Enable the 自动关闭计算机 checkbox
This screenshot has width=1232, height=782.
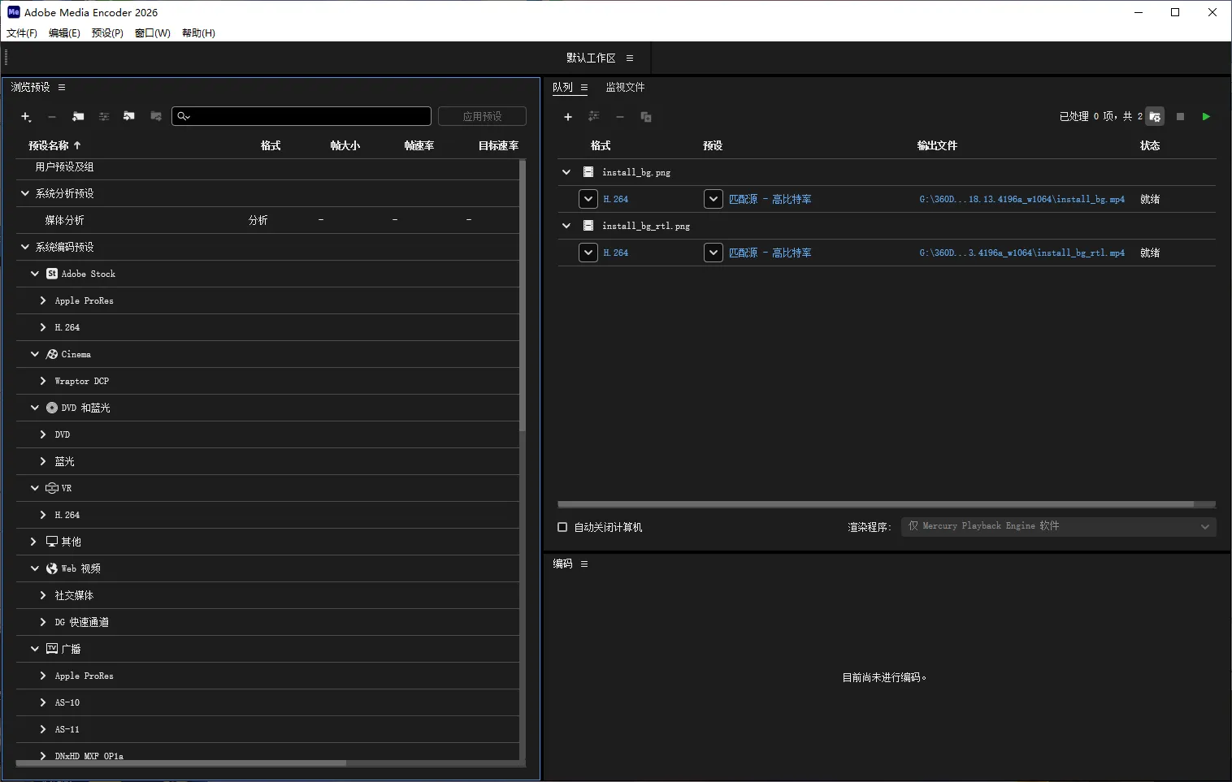pyautogui.click(x=562, y=527)
